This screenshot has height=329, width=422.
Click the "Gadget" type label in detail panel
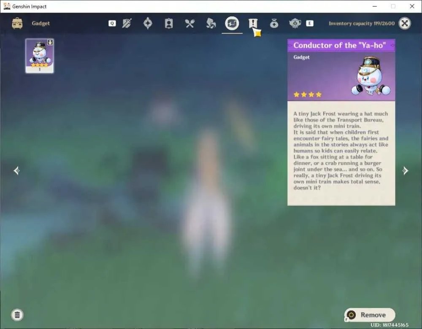(x=301, y=57)
